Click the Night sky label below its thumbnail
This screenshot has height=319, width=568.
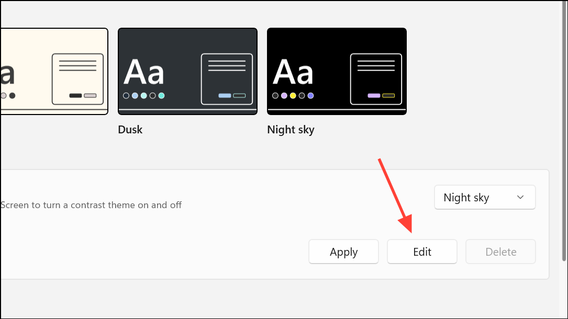click(x=291, y=129)
